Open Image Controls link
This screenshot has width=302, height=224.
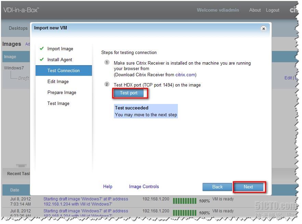[144, 186]
